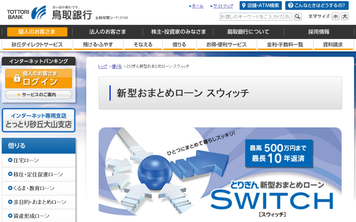
Task: Click the magnifying glass search icon
Action: [298, 17]
